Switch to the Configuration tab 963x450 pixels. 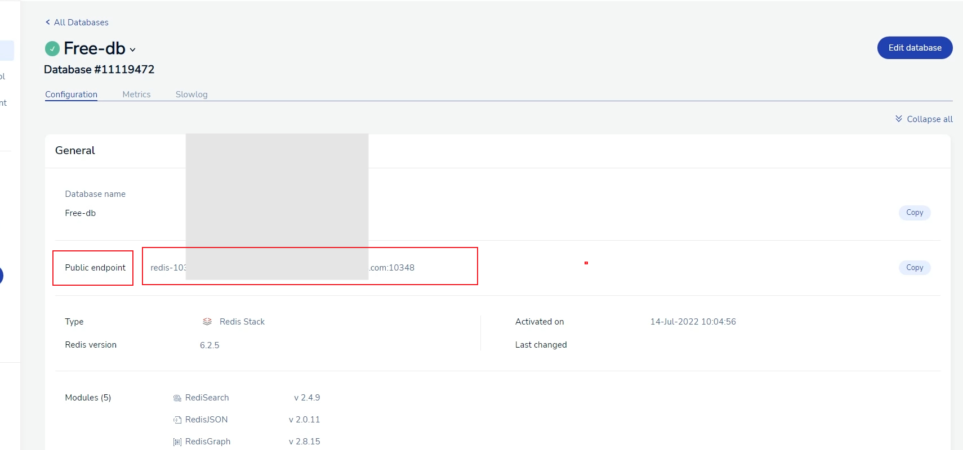72,94
